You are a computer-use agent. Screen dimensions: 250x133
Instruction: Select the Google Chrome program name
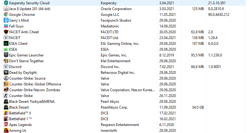pyautogui.click(x=22, y=15)
